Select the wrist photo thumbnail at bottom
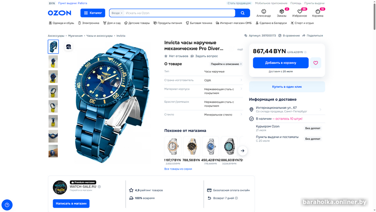 53,151
